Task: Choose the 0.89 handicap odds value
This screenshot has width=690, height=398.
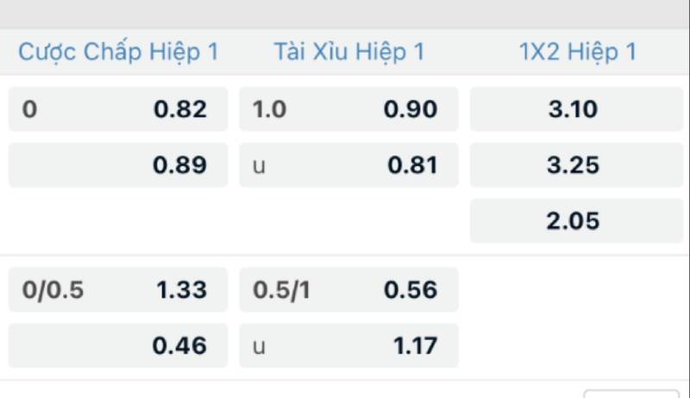Action: tap(179, 165)
